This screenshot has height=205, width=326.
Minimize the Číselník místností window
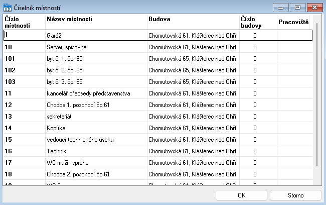pyautogui.click(x=281, y=8)
